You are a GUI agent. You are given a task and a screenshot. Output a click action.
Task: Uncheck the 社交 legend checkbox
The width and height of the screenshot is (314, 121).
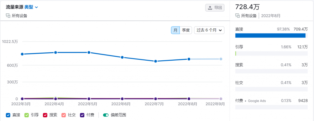[x=63, y=115]
